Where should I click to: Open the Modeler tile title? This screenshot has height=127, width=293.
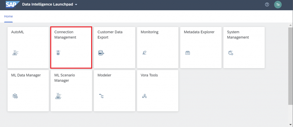[104, 75]
